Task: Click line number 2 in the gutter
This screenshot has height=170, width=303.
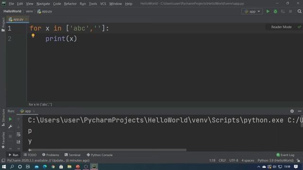Action: click(9, 39)
